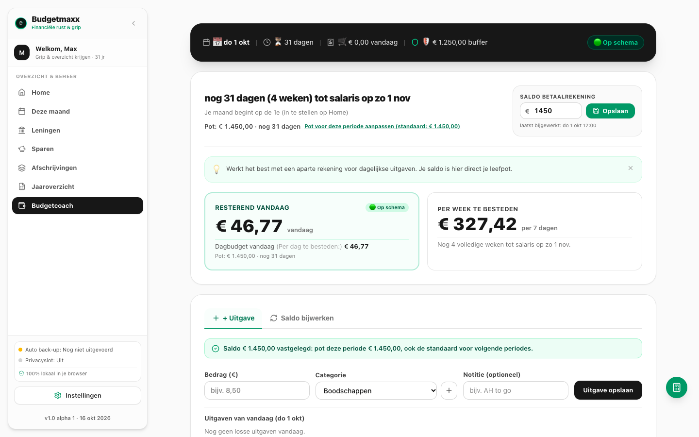The image size is (699, 437).
Task: Click receipt icon beside € 0,00 vandaag
Action: (x=331, y=42)
